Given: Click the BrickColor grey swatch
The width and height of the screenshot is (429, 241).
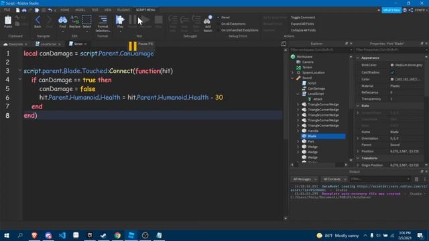Looking at the screenshot, I should point(392,65).
